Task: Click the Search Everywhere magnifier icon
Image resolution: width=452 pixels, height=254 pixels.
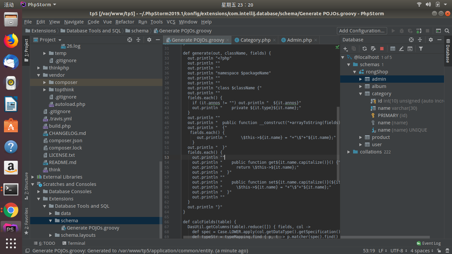Action: tap(447, 31)
